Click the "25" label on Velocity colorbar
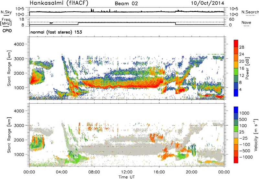Viewport: 259px width, 179px height. click(242, 132)
